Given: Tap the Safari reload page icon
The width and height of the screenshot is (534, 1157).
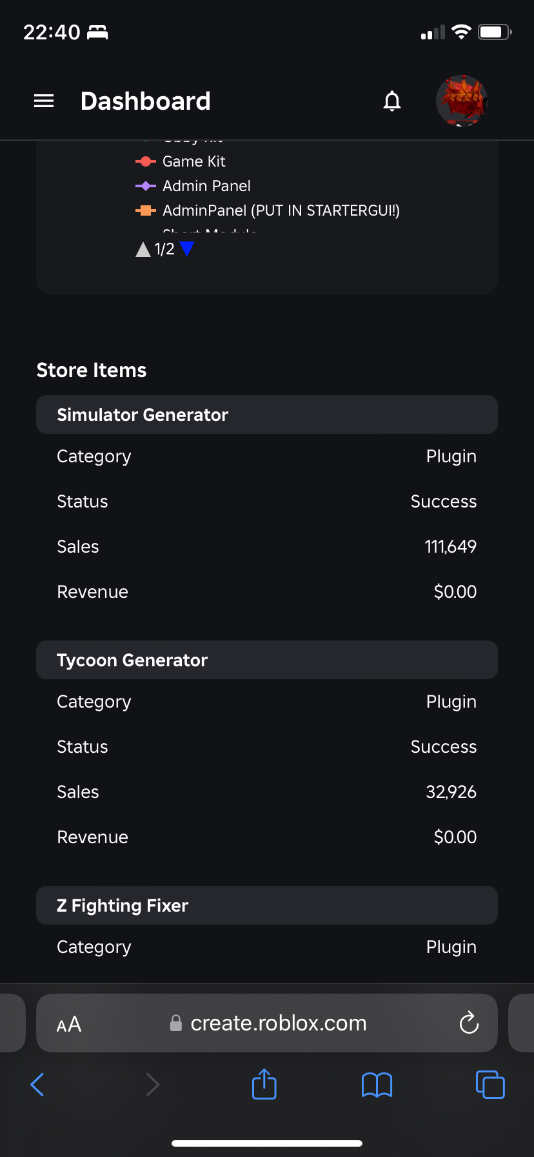Looking at the screenshot, I should (x=469, y=1023).
